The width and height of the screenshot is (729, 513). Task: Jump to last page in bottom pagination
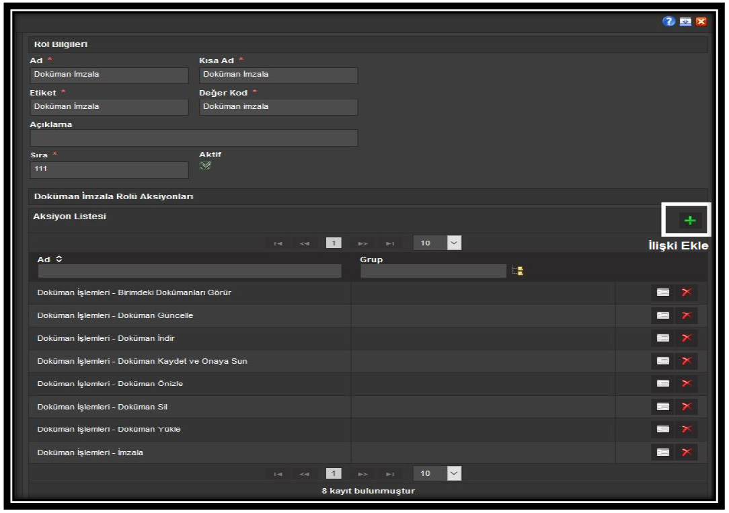(x=390, y=474)
